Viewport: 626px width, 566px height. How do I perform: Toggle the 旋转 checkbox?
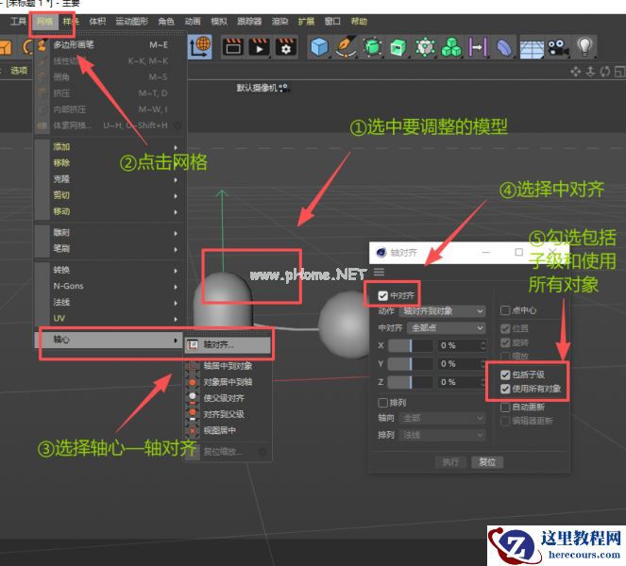tap(505, 342)
